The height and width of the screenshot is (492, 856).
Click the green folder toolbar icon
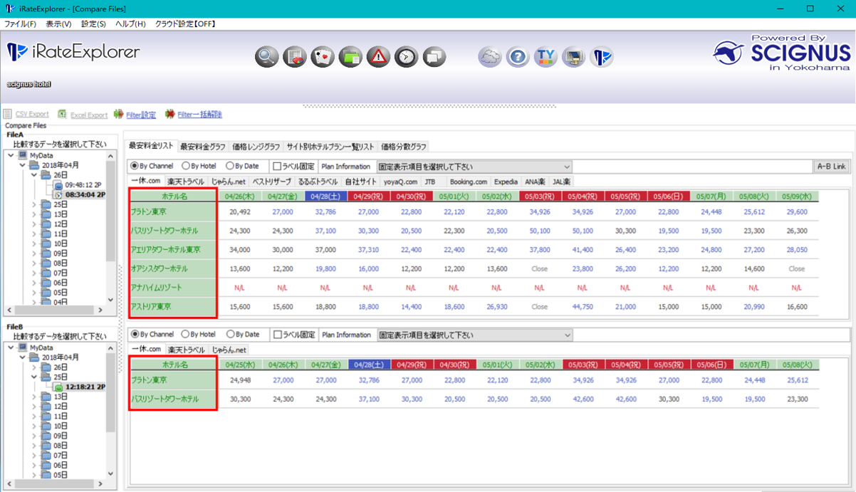coord(350,56)
